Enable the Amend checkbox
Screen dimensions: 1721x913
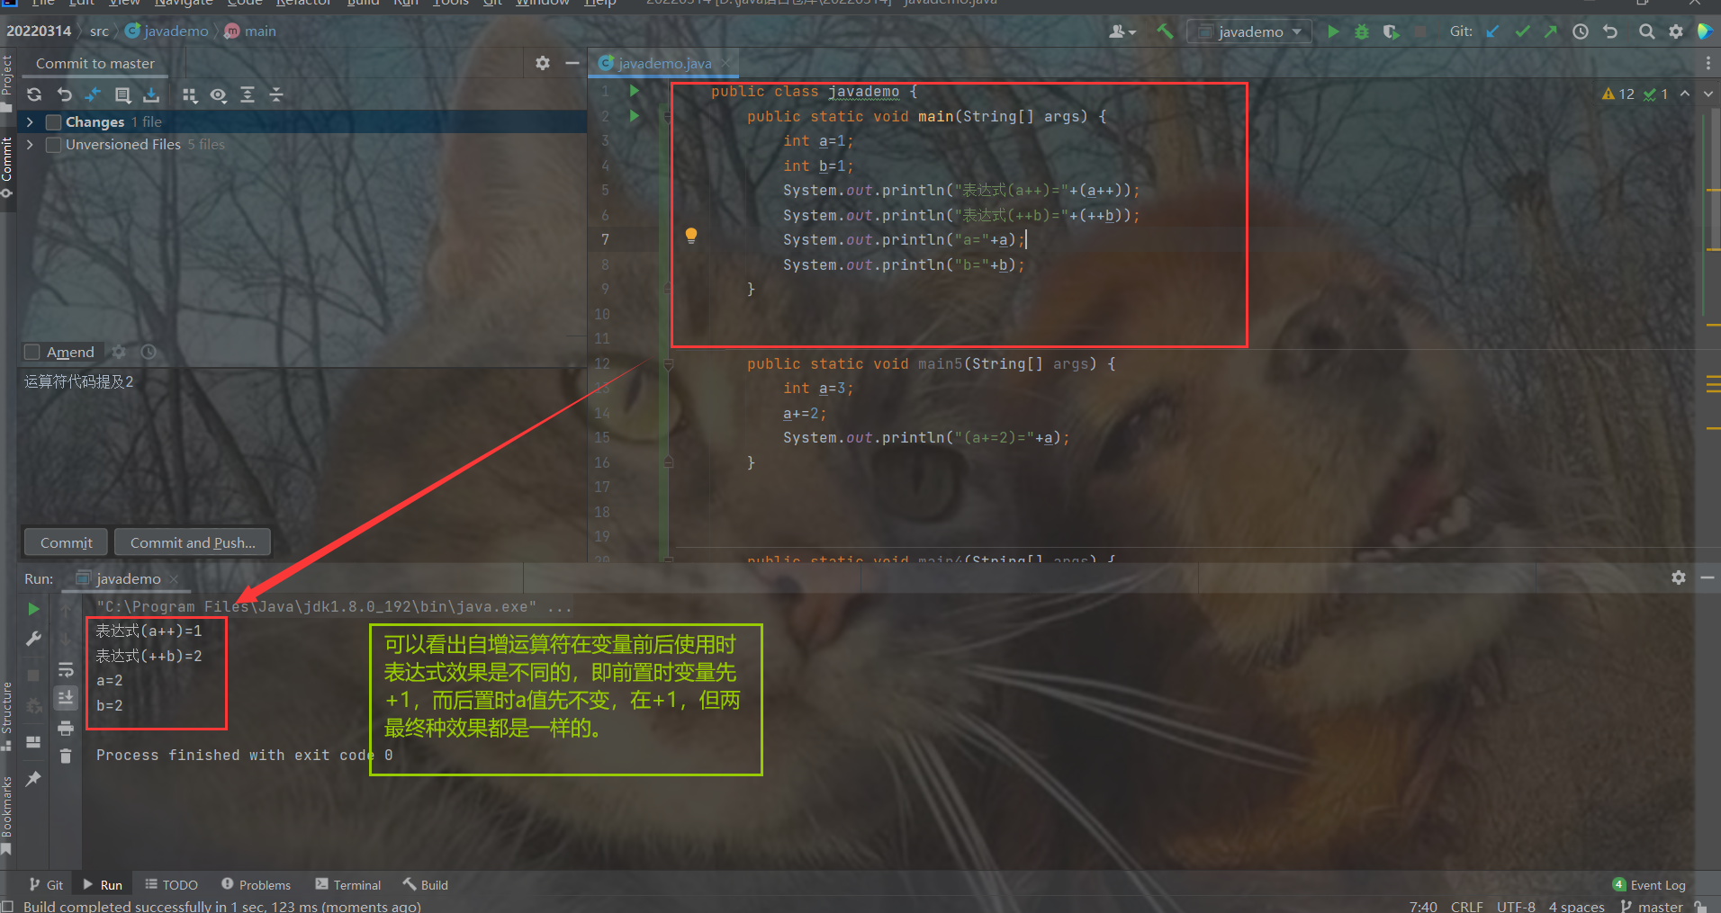click(32, 352)
